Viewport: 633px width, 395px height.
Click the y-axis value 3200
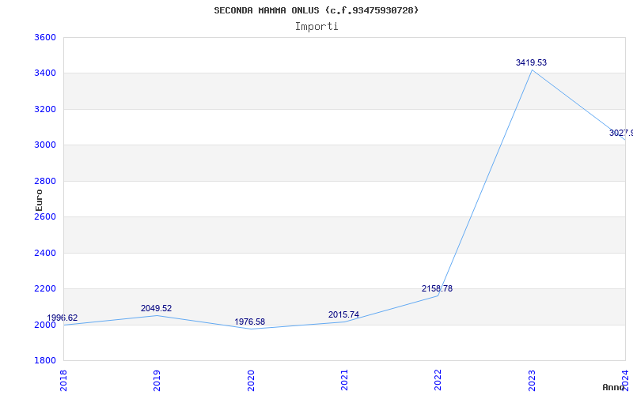[45, 109]
